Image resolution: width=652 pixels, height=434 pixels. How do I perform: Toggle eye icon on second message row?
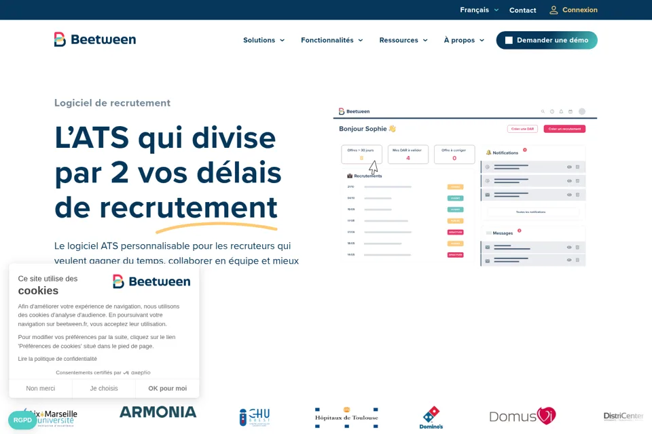coord(569,260)
